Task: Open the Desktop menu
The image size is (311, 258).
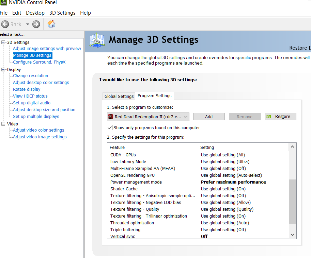Action: [x=35, y=13]
